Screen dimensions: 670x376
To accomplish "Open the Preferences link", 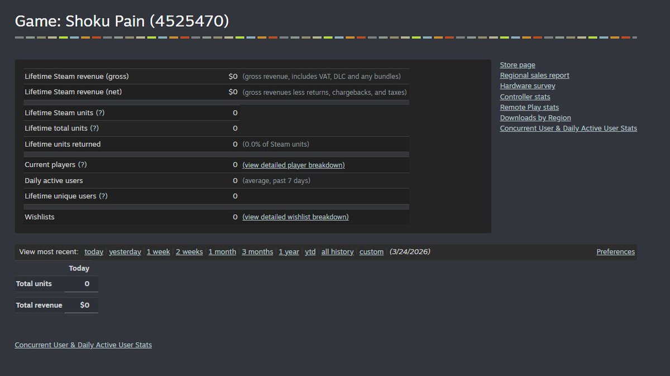I will tap(615, 252).
